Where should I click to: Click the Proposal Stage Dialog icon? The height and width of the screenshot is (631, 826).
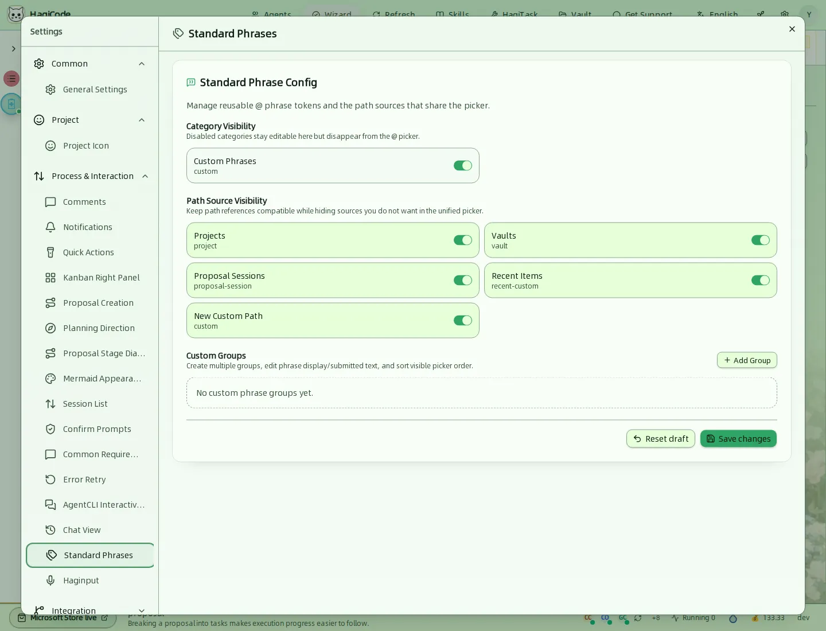[x=50, y=353]
